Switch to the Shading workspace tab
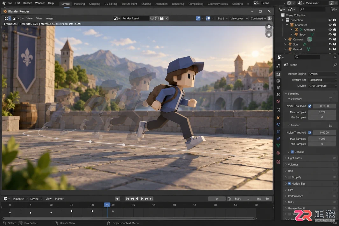 pos(146,4)
